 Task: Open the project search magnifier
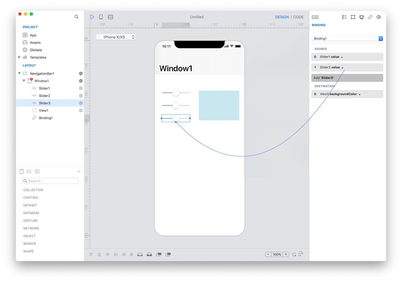tap(76, 17)
